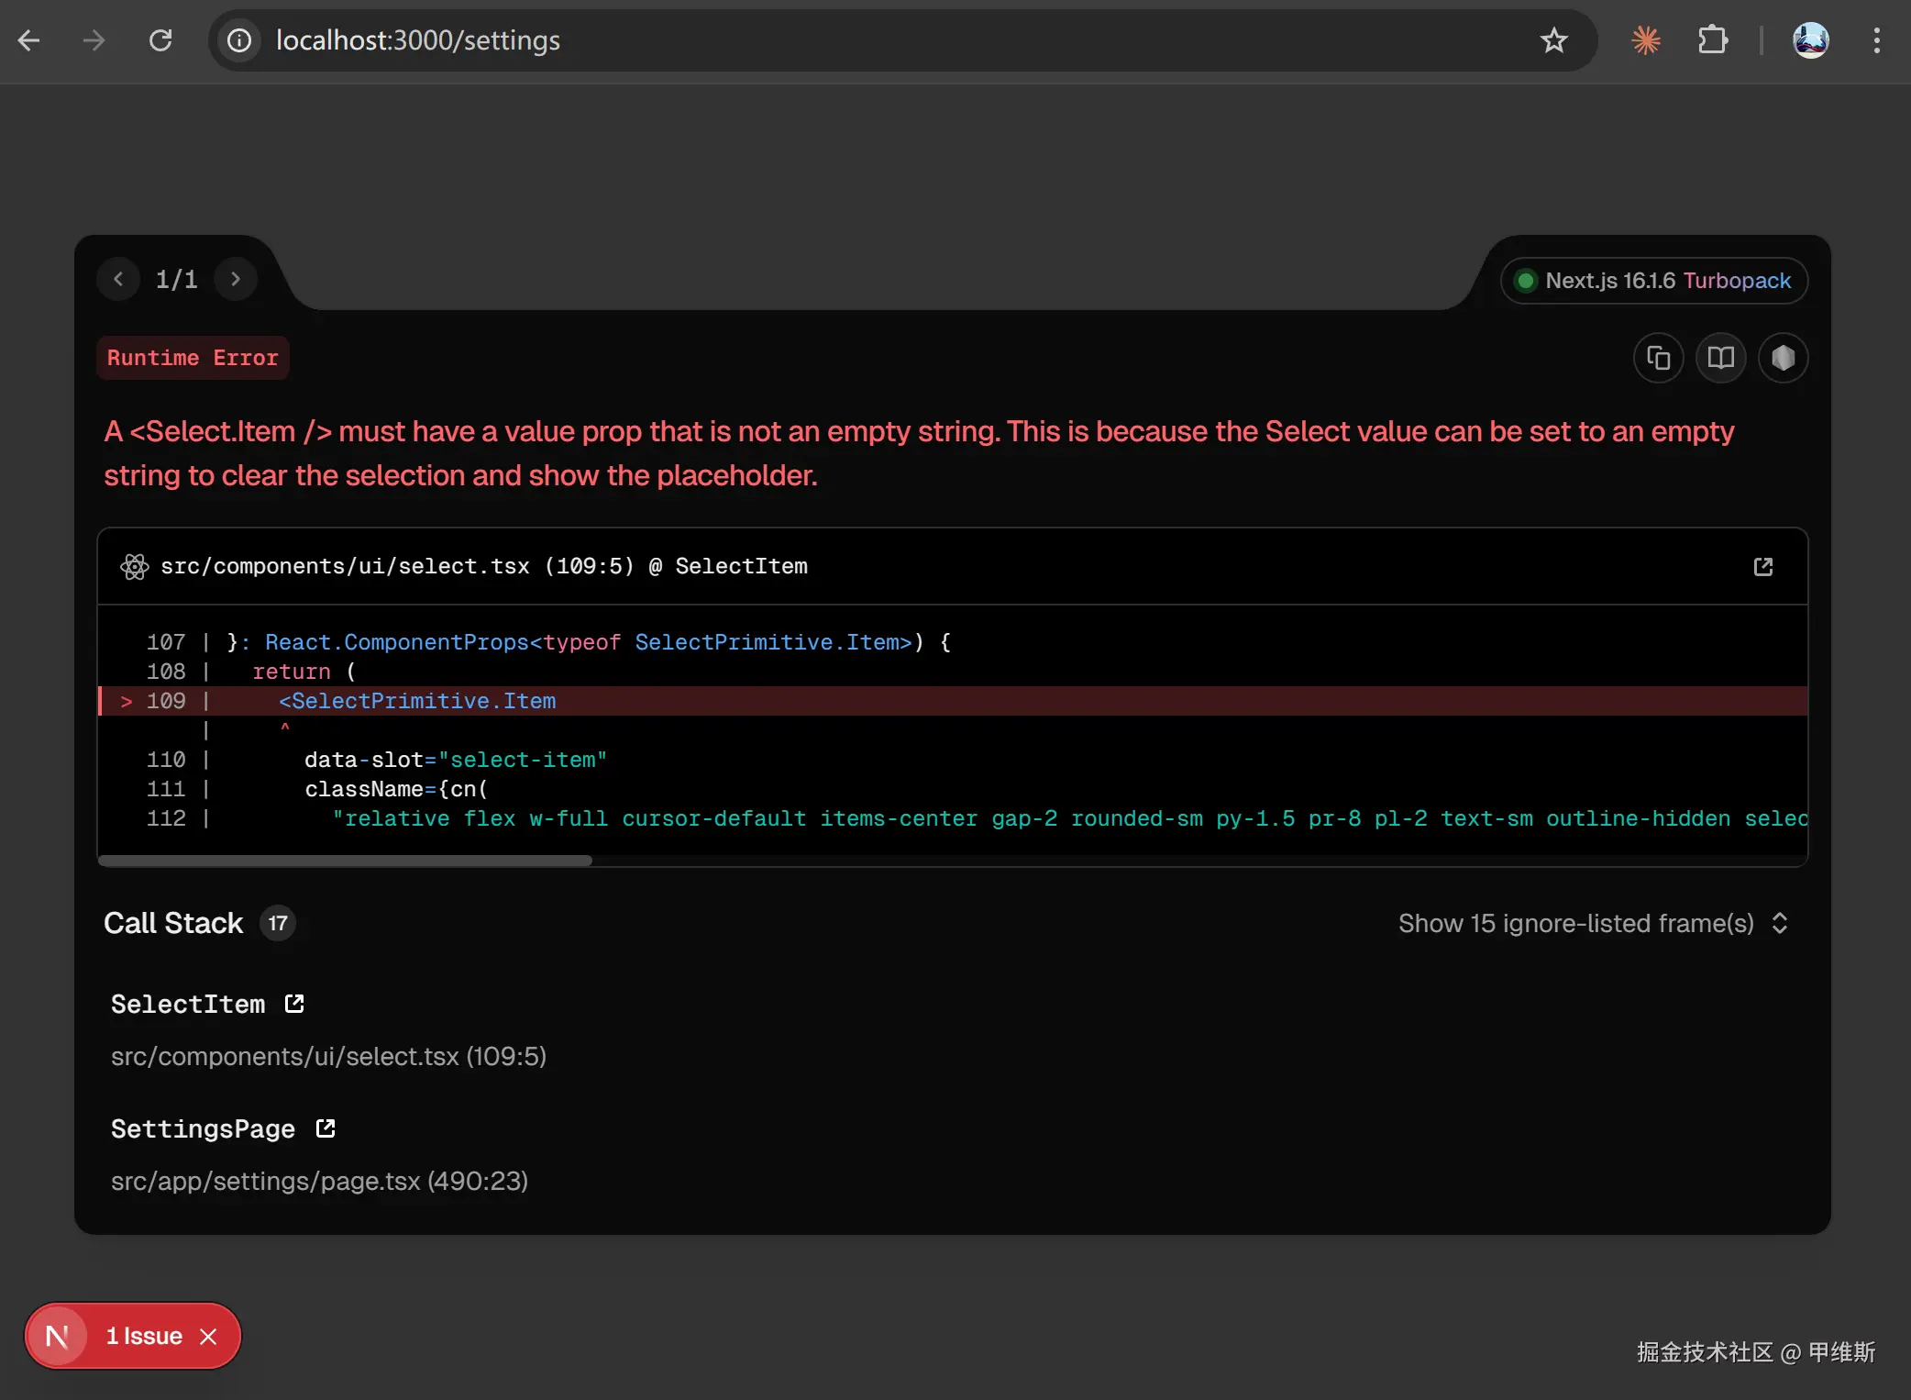1911x1400 pixels.
Task: Open the 1 Issue indicator
Action: (x=143, y=1337)
